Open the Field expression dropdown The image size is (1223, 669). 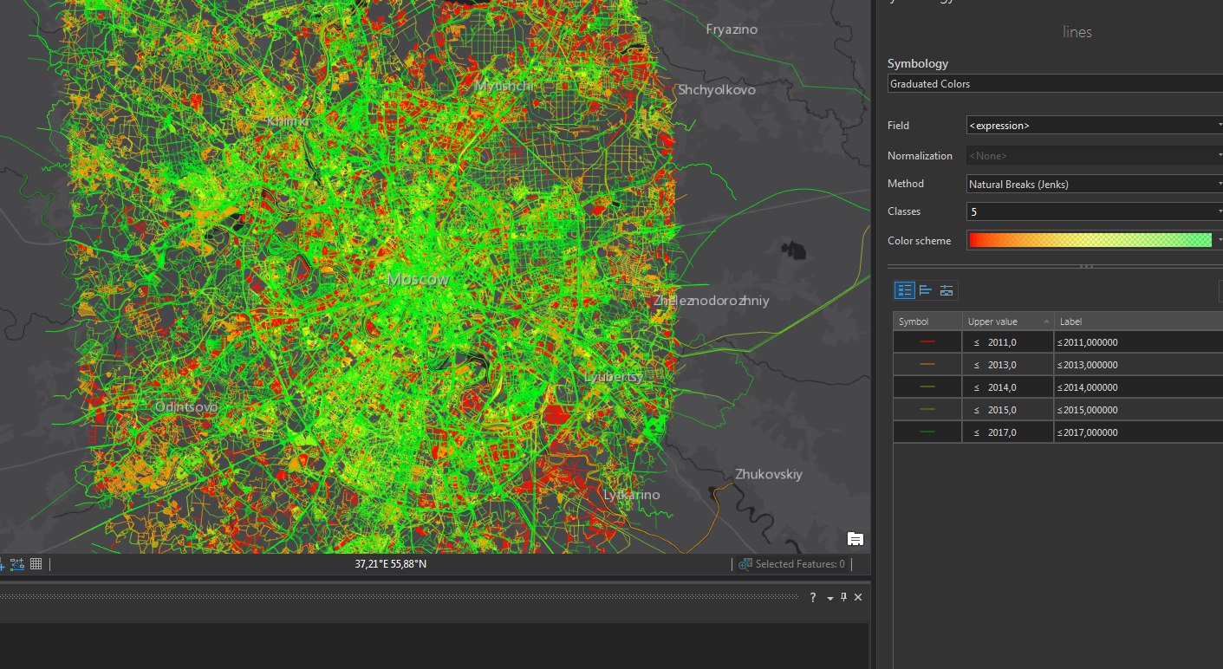tap(1094, 126)
